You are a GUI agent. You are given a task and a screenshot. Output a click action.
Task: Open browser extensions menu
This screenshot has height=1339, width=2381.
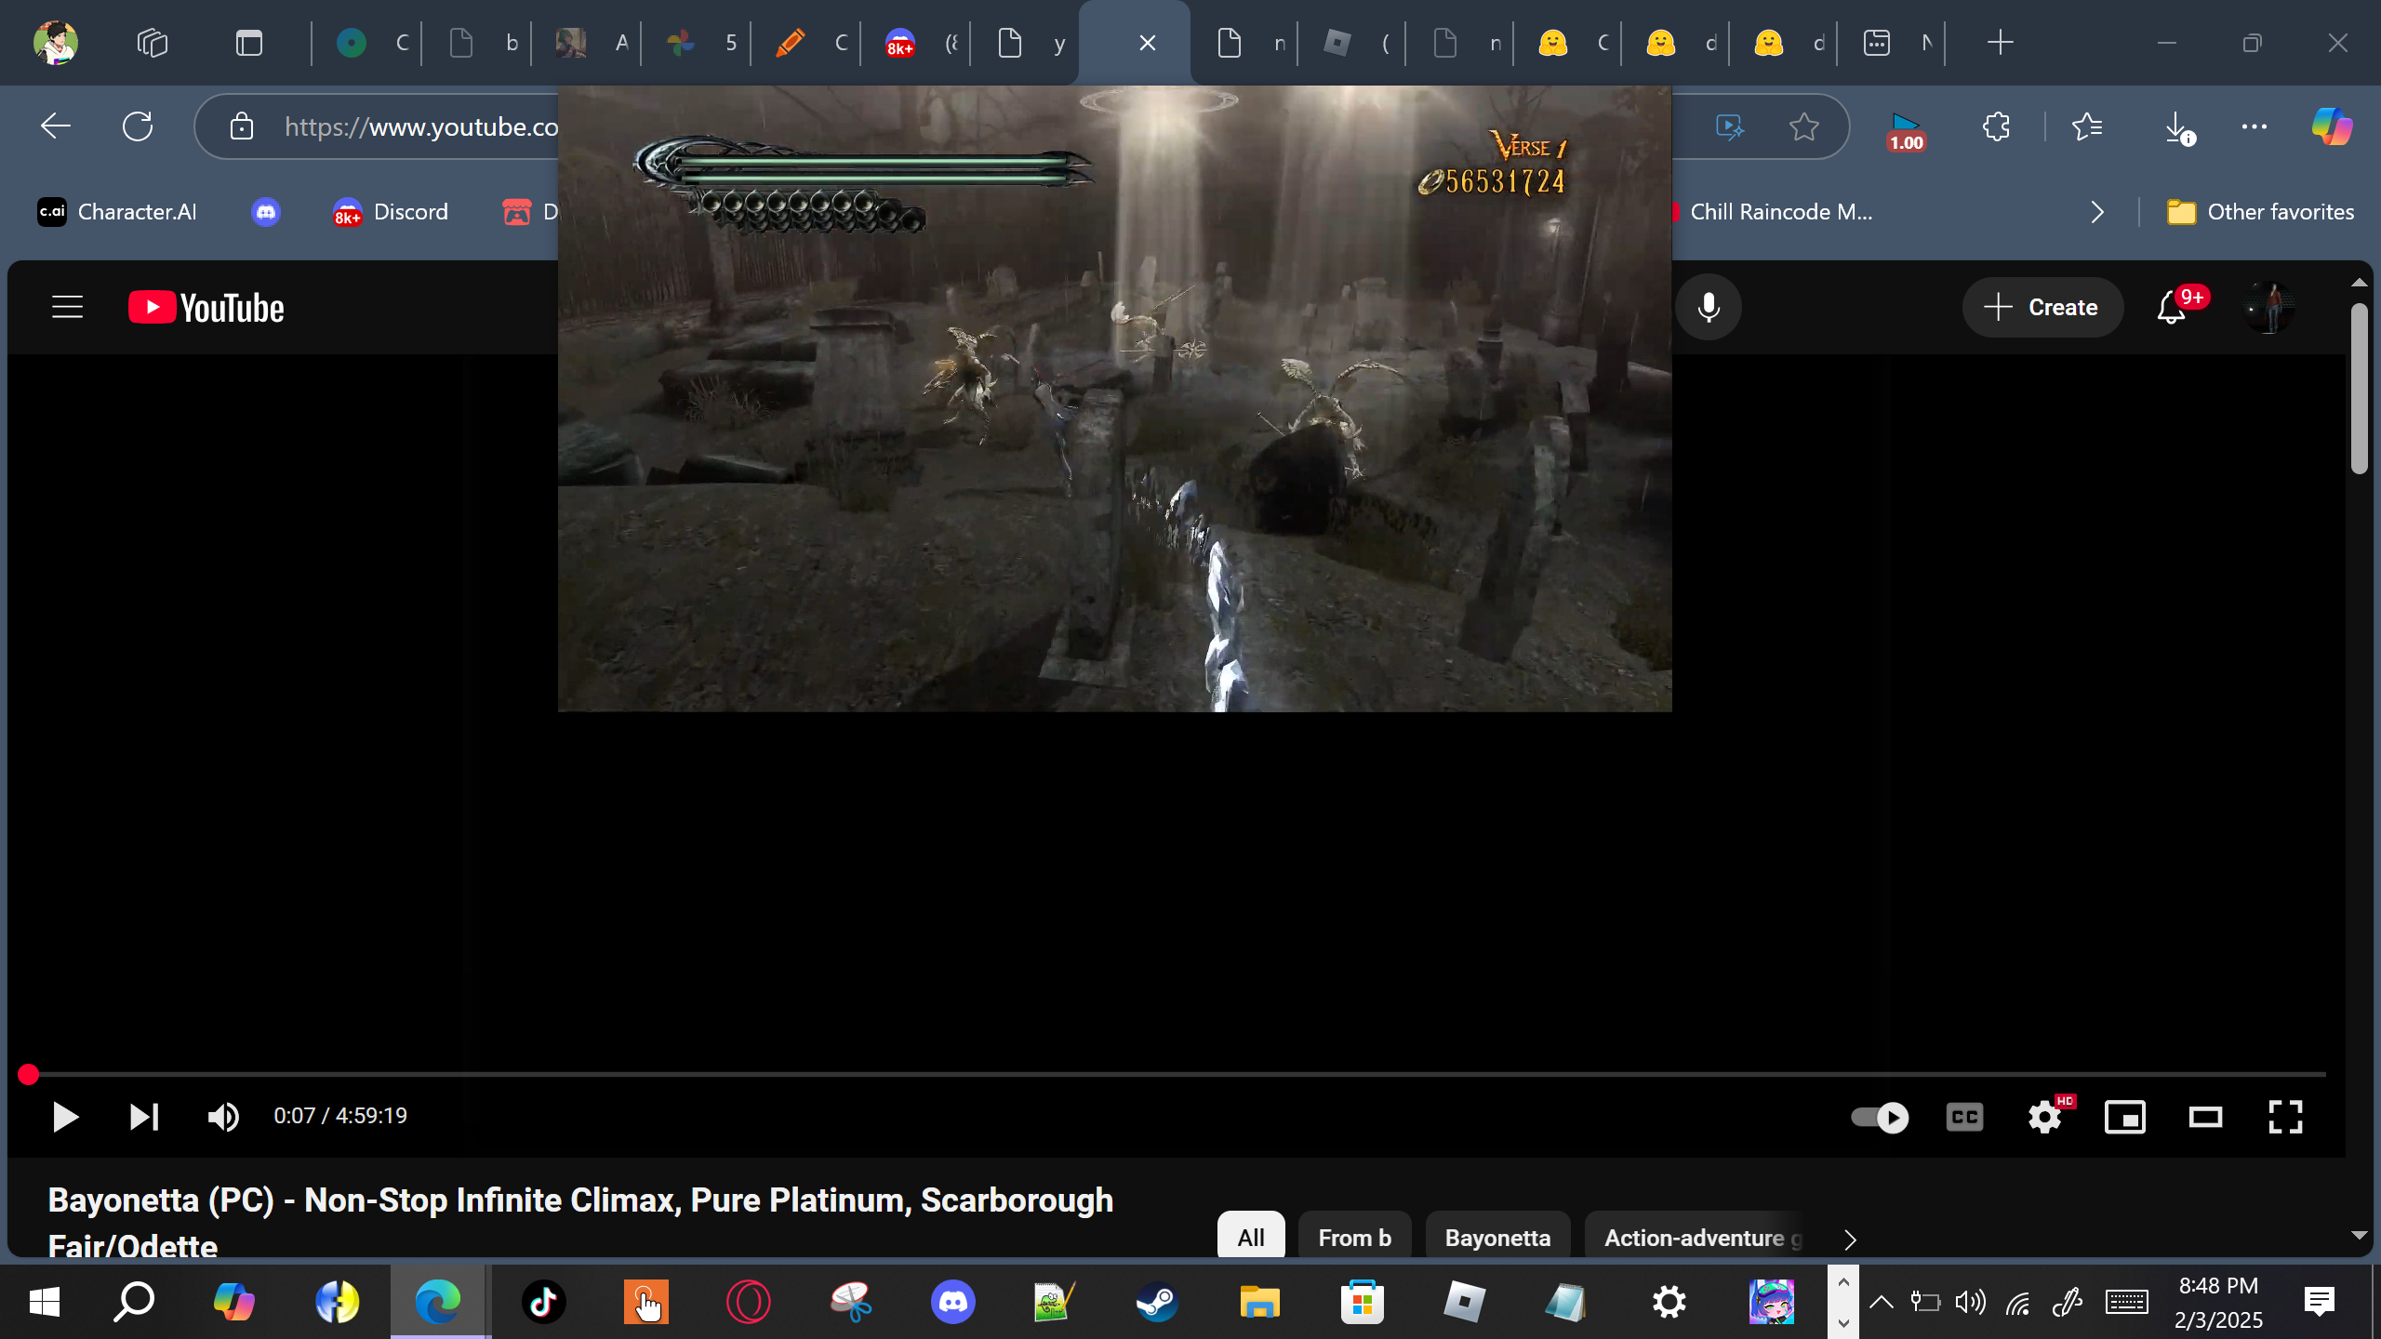pos(1996,126)
